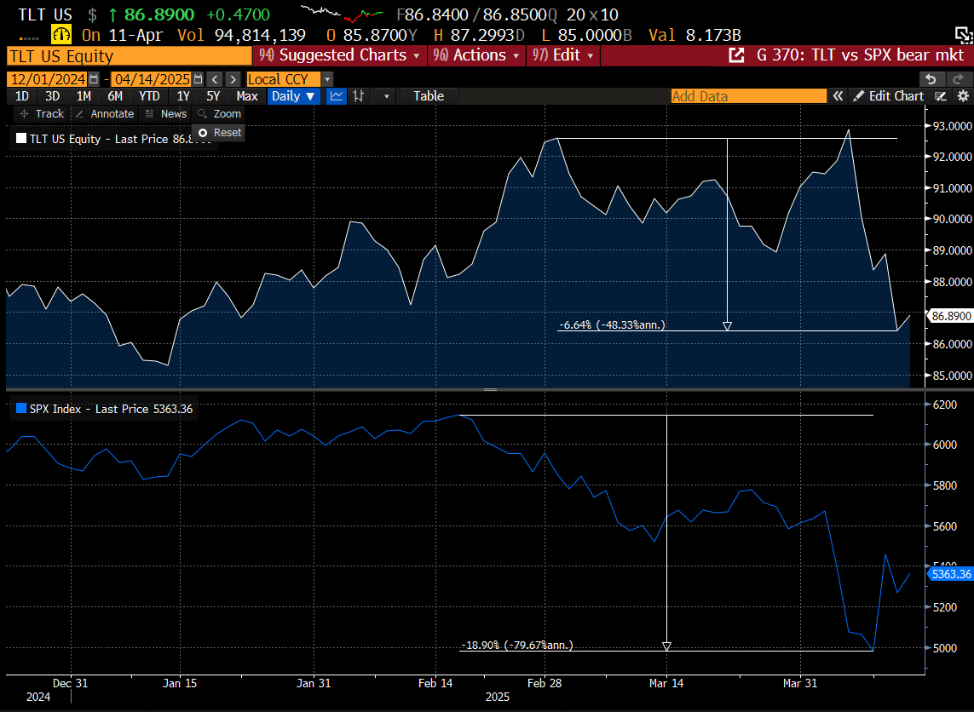The image size is (974, 712).
Task: Click the 6200 y-axis label on SPX panel
Action: coord(944,405)
